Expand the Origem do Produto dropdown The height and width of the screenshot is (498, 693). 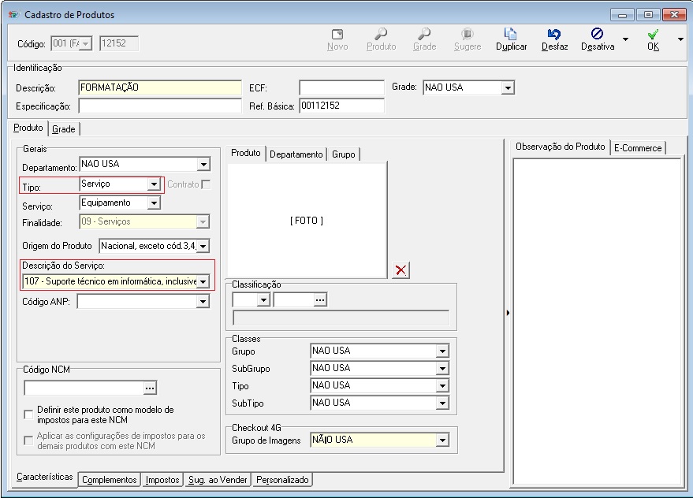click(x=203, y=246)
